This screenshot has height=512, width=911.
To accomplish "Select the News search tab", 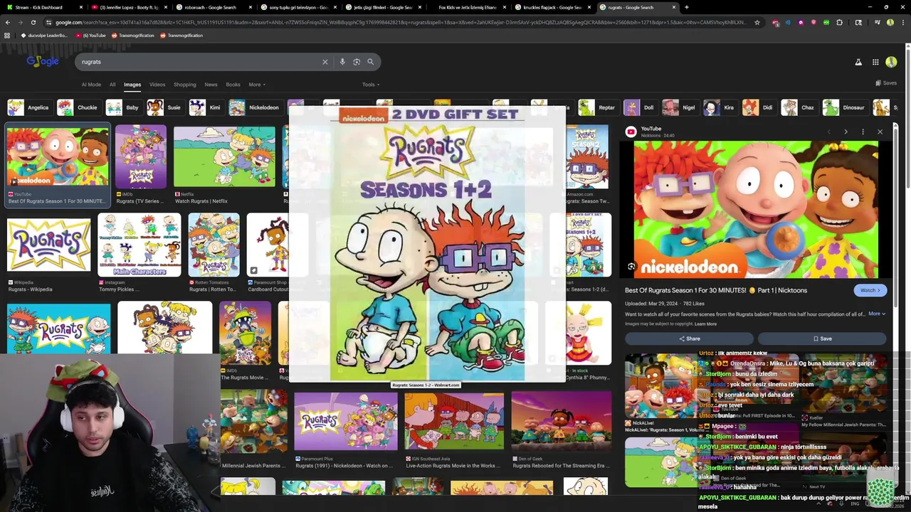I will [x=211, y=85].
